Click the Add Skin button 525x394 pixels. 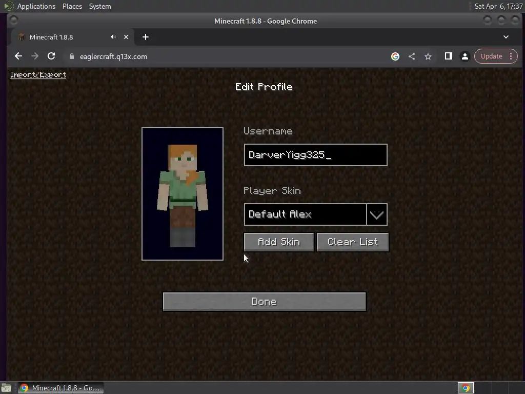tap(278, 242)
